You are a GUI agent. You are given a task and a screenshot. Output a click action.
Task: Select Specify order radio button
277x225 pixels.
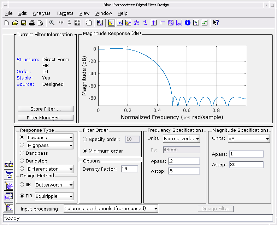[85, 139]
